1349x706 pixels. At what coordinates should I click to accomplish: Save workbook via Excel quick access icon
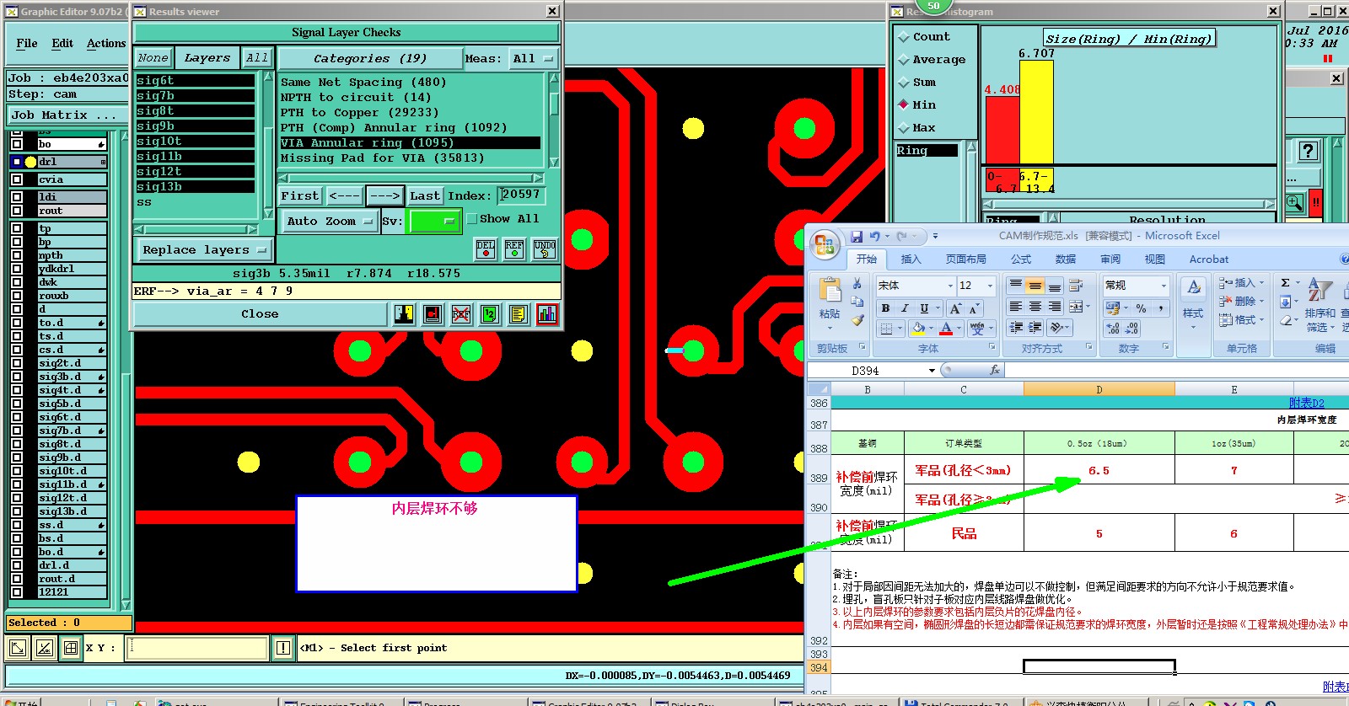857,237
